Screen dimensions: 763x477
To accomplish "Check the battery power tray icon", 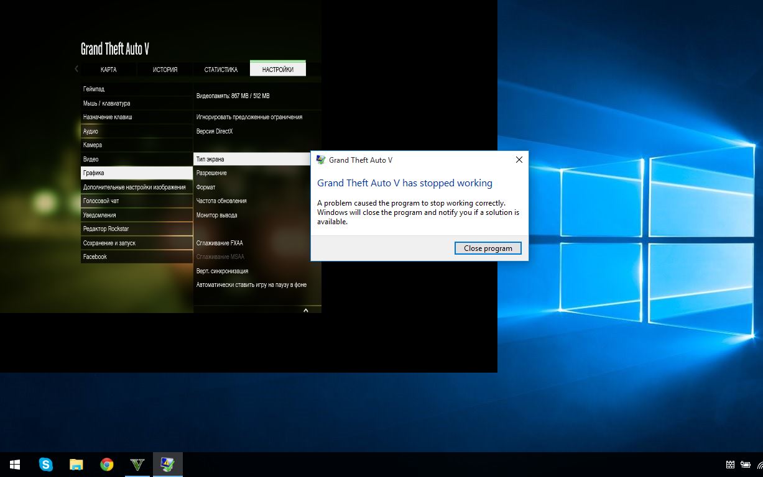I will click(x=746, y=465).
